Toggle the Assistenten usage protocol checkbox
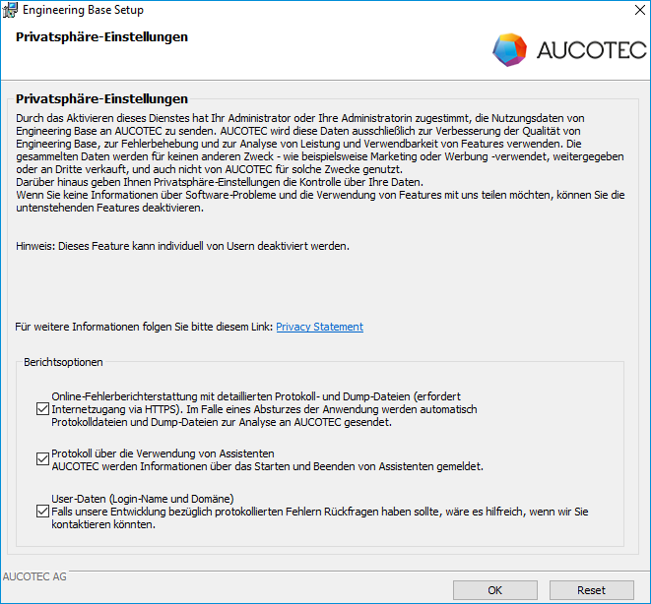Viewport: 651px width, 604px height. point(41,458)
